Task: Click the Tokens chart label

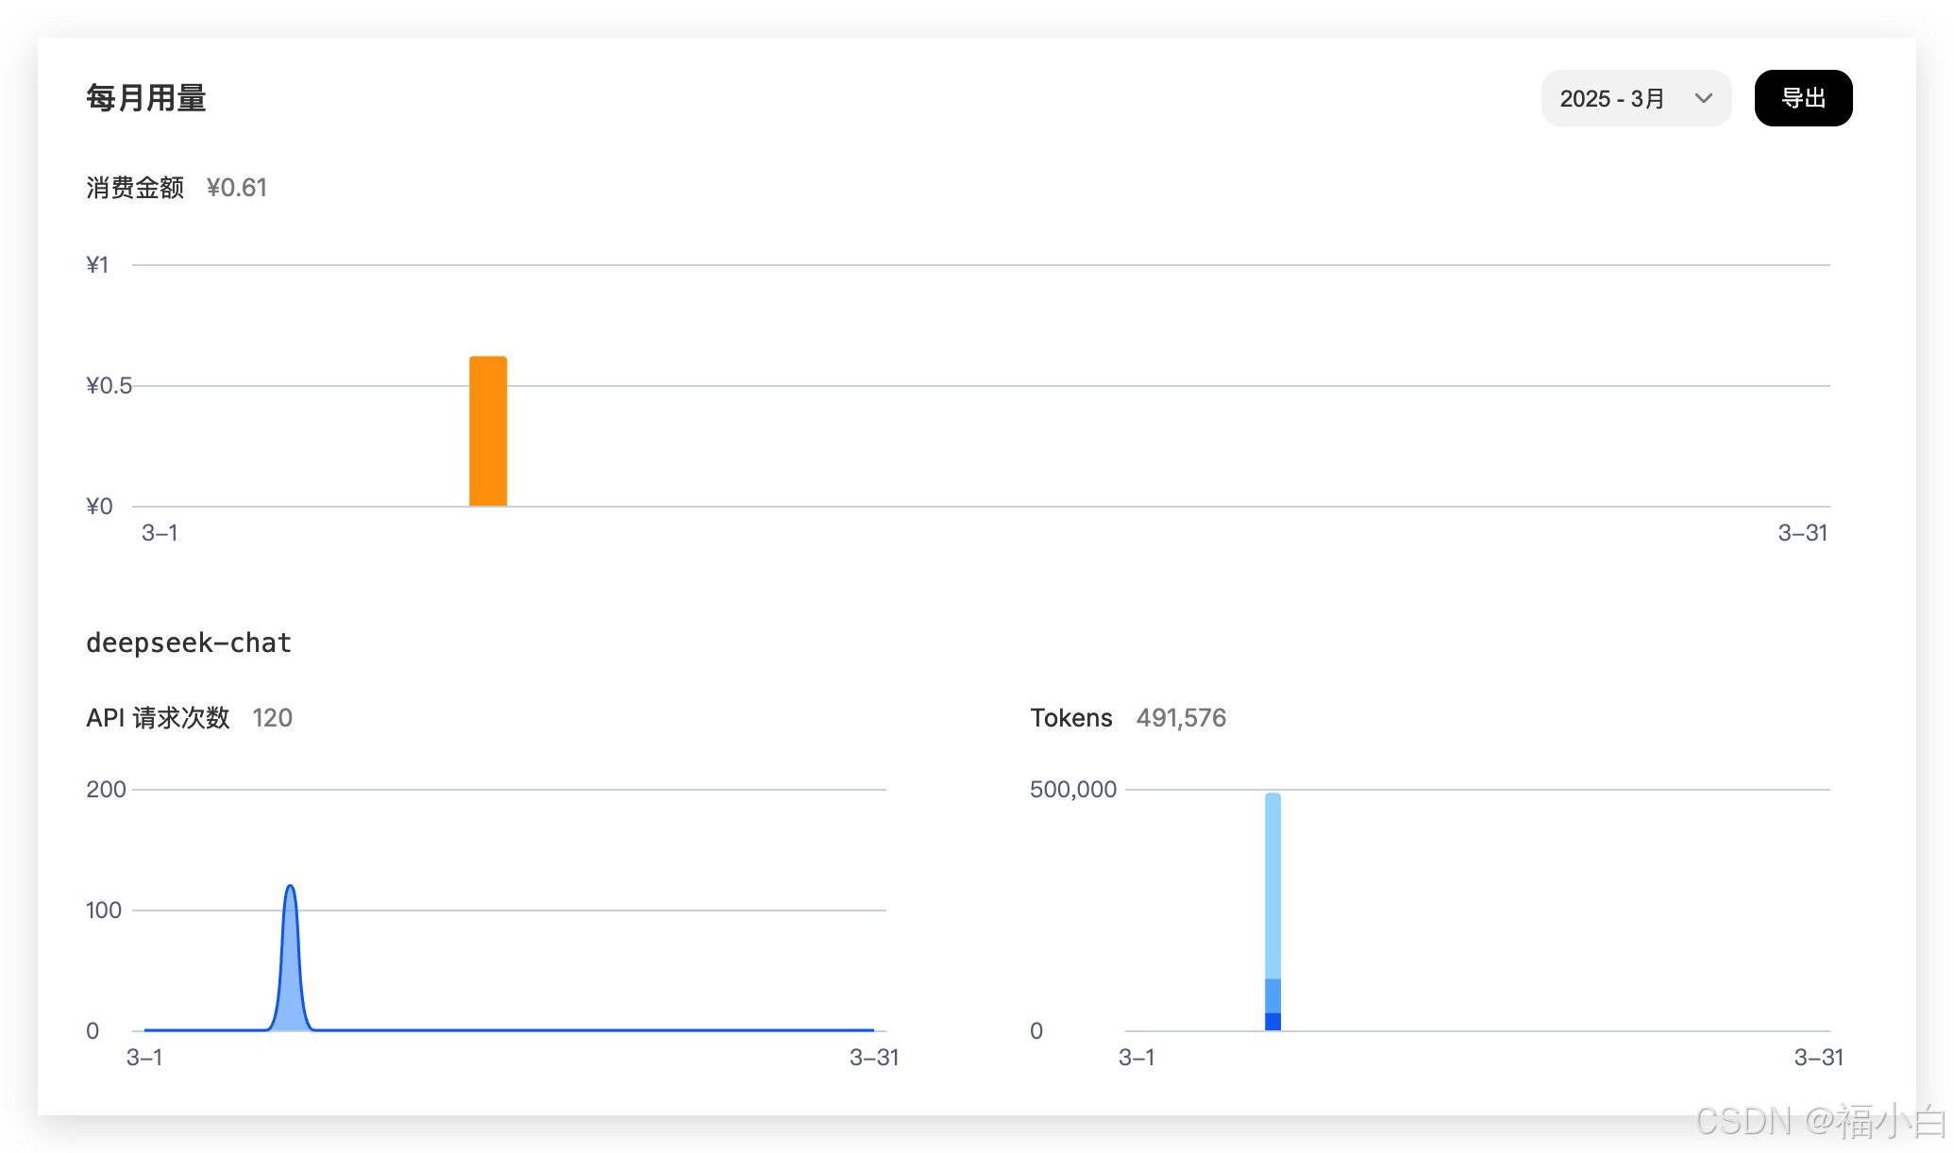Action: [x=1070, y=718]
